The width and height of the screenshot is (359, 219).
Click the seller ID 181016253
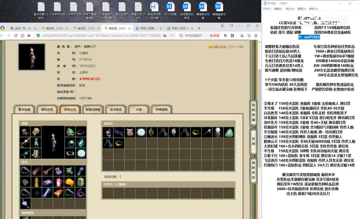[x=87, y=66]
